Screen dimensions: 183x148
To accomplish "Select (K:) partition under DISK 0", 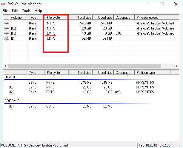I will (x=12, y=92).
